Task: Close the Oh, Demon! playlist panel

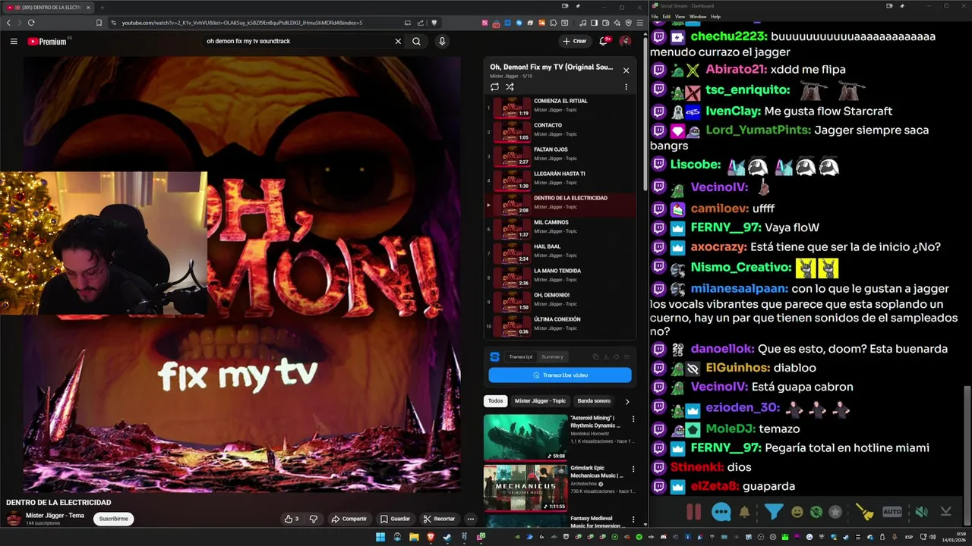Action: pyautogui.click(x=626, y=71)
